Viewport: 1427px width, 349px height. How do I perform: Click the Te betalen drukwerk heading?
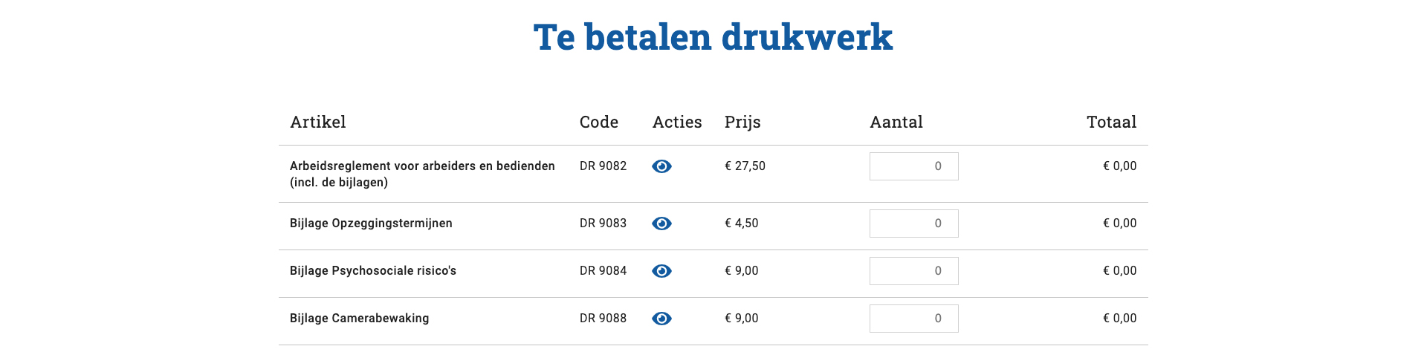click(713, 37)
